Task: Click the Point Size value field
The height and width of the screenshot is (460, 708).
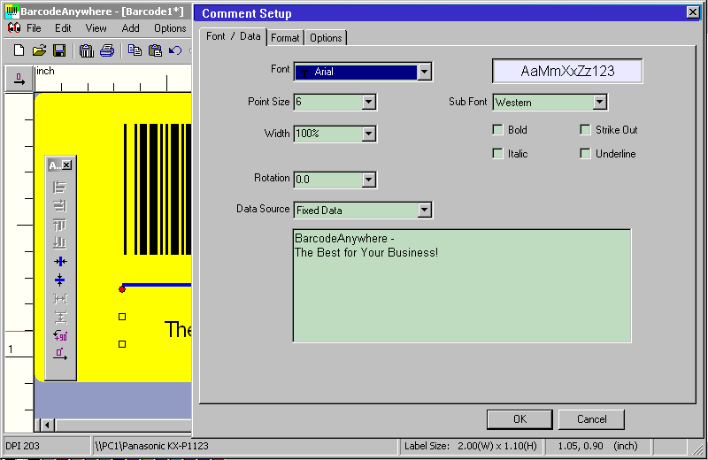Action: 328,102
